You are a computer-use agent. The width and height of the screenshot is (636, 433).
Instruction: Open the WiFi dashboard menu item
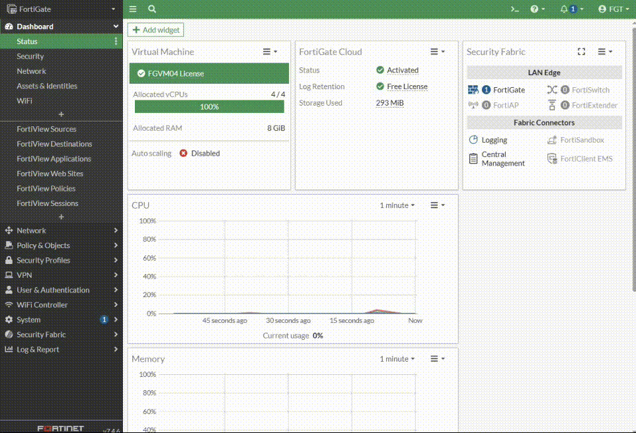pyautogui.click(x=24, y=101)
